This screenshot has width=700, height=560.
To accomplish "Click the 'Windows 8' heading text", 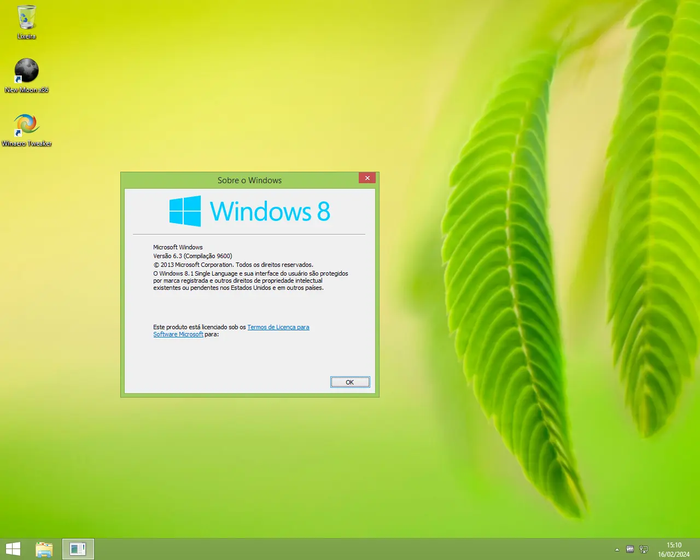I will coord(270,212).
